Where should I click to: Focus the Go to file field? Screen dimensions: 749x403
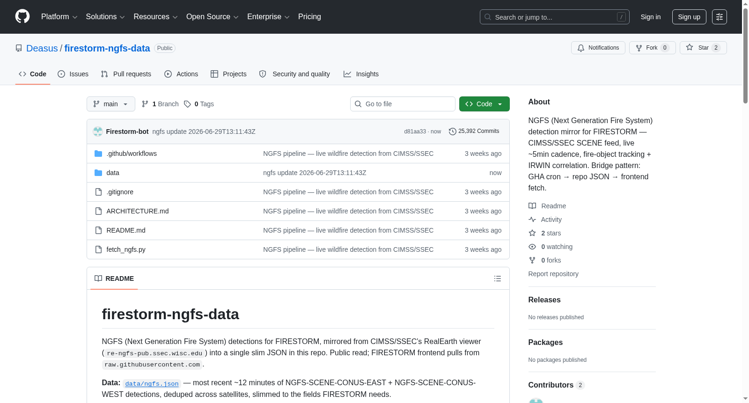pyautogui.click(x=403, y=104)
